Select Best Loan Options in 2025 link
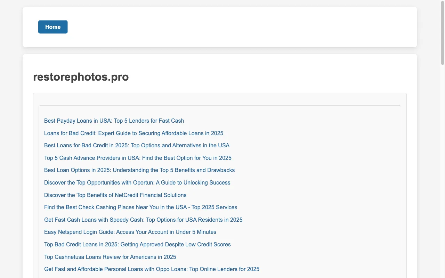Image resolution: width=445 pixels, height=278 pixels. (x=139, y=170)
